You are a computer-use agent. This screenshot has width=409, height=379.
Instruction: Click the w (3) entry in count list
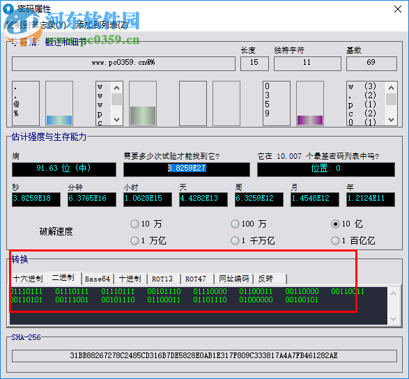pos(362,86)
